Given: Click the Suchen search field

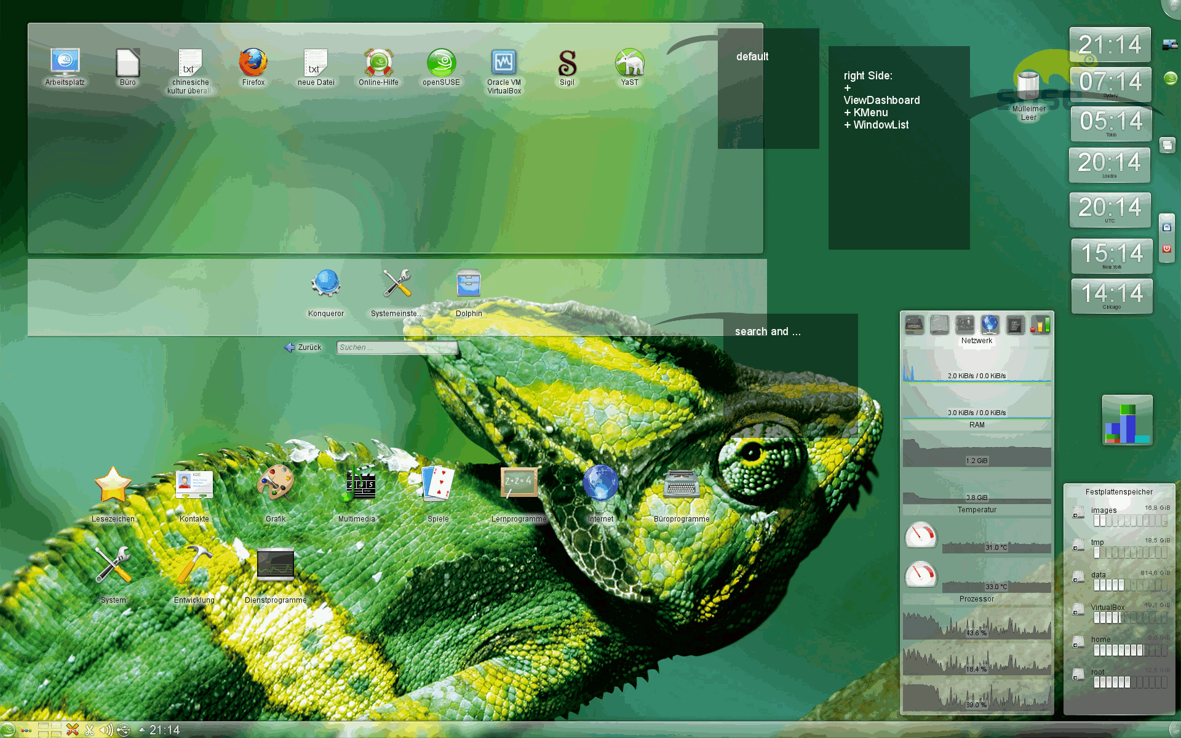Looking at the screenshot, I should (x=397, y=347).
